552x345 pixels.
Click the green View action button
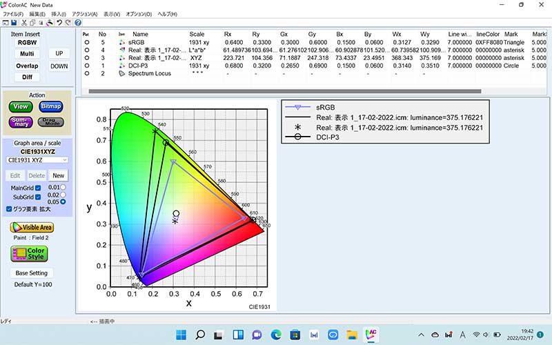(20, 106)
